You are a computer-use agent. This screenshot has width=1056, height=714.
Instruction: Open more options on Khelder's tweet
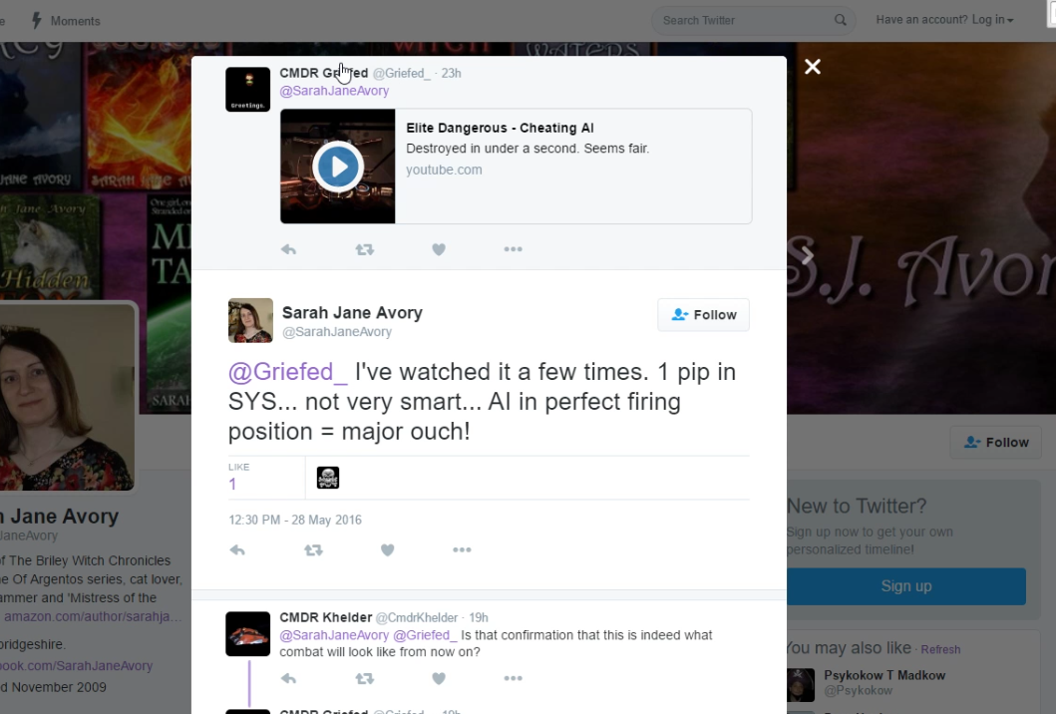point(514,678)
